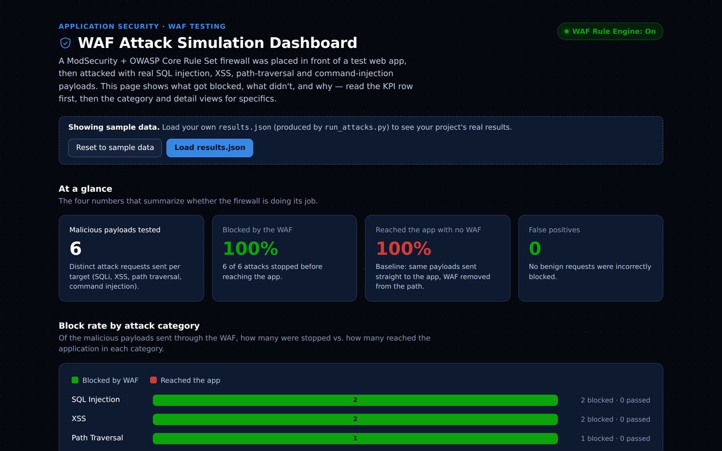Open the Malicious payloads tested card
This screenshot has width=722, height=451.
click(x=131, y=258)
